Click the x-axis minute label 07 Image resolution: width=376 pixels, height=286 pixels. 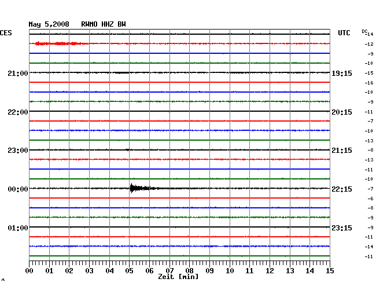(169, 271)
